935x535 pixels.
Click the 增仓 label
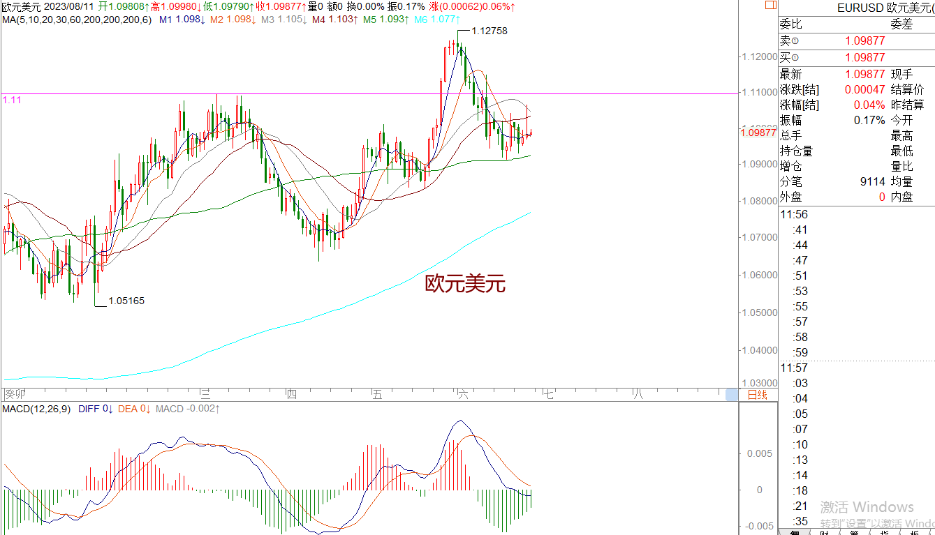790,167
